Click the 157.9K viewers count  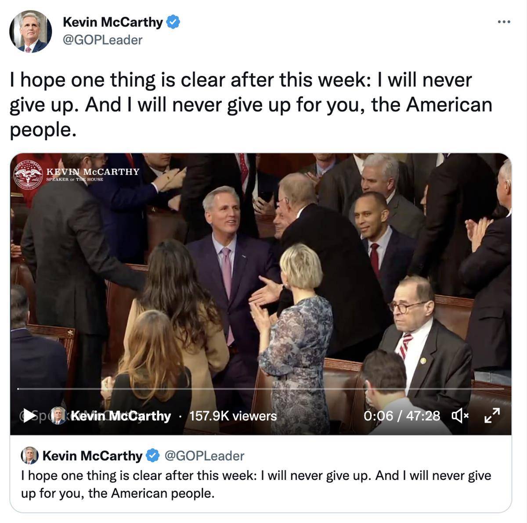click(233, 416)
